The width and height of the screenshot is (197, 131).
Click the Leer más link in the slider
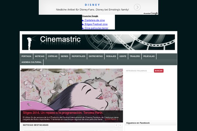pyautogui.click(x=111, y=119)
